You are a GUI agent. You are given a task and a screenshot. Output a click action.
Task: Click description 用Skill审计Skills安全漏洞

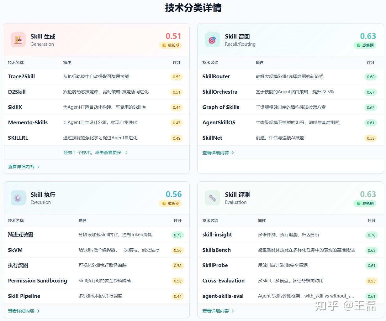(283, 266)
